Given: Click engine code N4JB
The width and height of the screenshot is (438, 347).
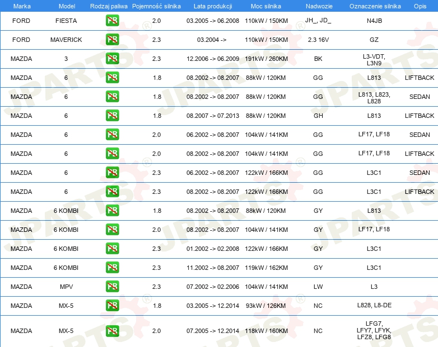Looking at the screenshot, I should coord(374,21).
